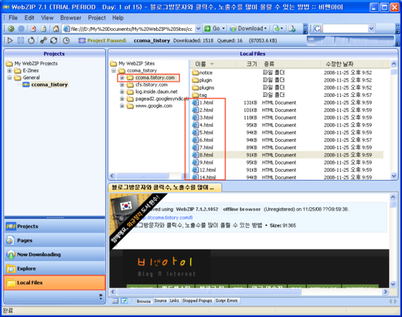Switch to the Script Errors tab
The height and width of the screenshot is (317, 402).
coord(226,301)
